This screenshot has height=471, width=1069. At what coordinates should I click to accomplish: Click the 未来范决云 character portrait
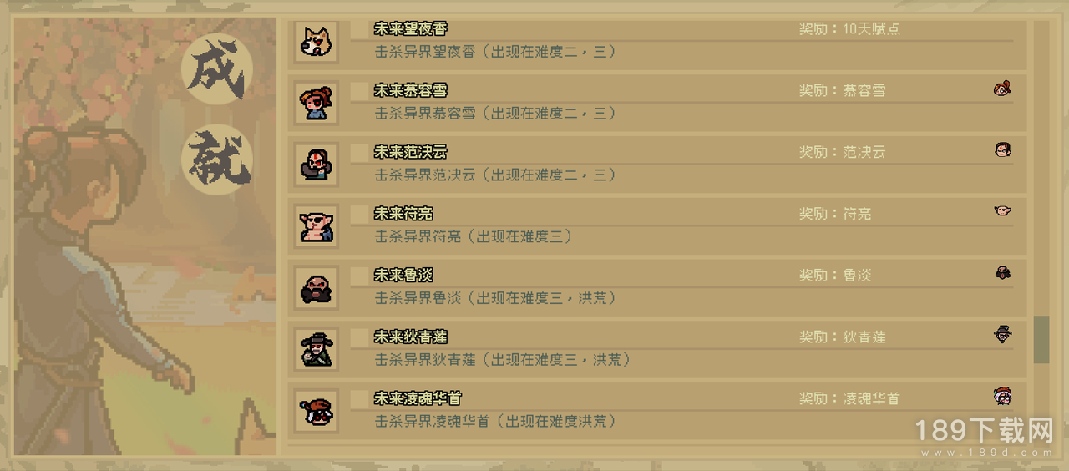point(317,165)
